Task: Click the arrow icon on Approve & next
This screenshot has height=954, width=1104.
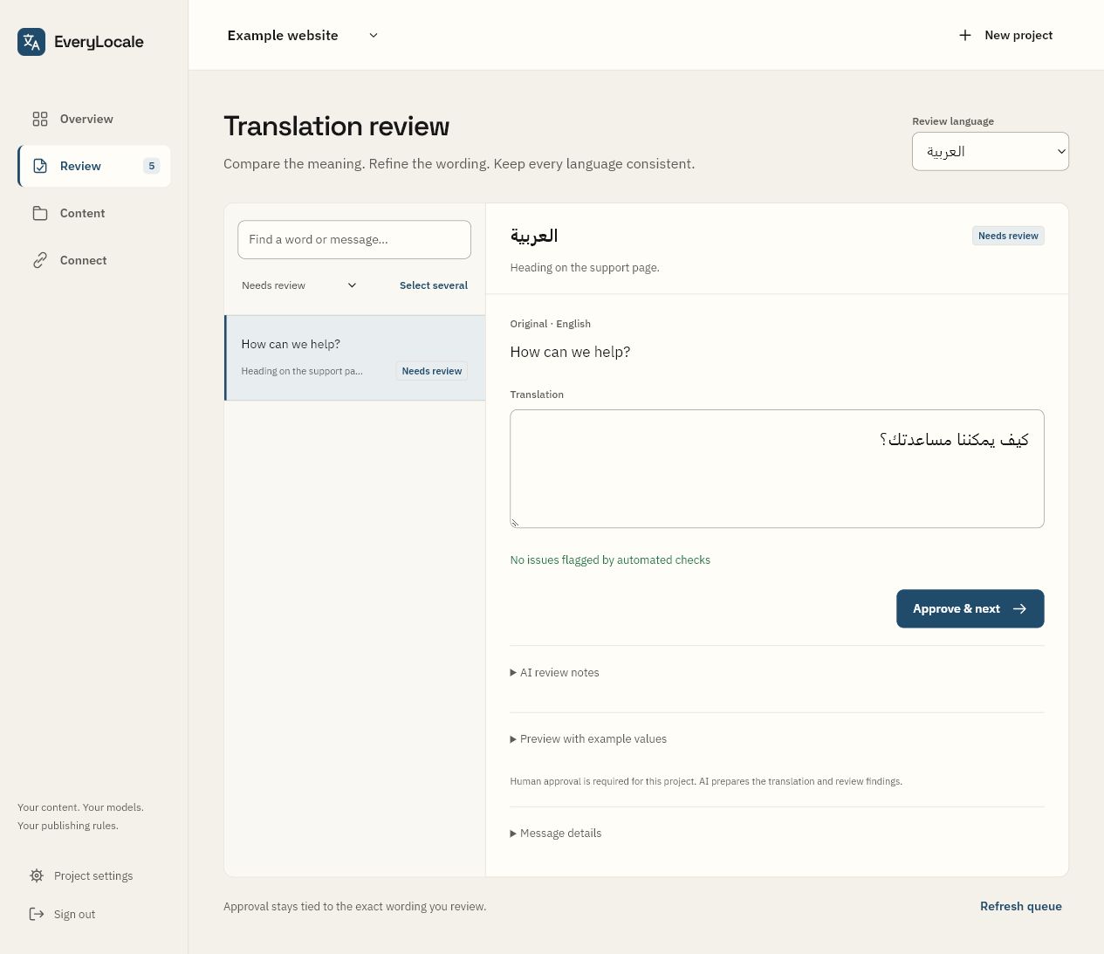Action: 1019,608
